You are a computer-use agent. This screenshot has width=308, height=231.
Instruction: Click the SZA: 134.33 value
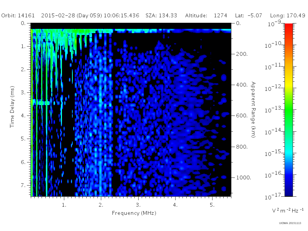161,15
